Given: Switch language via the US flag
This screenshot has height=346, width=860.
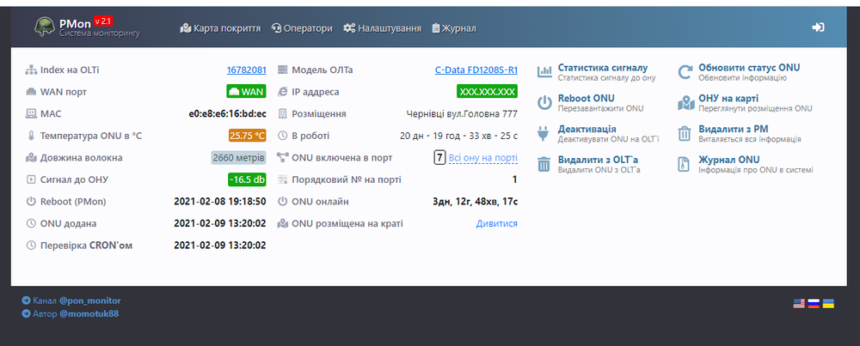Looking at the screenshot, I should coord(798,303).
